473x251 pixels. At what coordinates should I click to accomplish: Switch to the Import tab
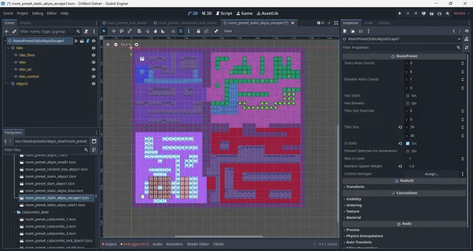click(25, 23)
